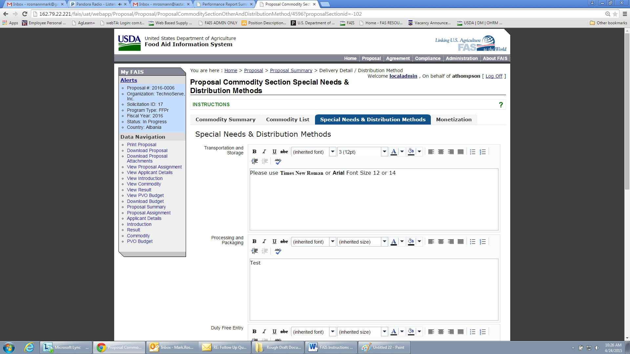Click center align in Transportation and Storage toolbar
This screenshot has width=630, height=354.
click(441, 152)
